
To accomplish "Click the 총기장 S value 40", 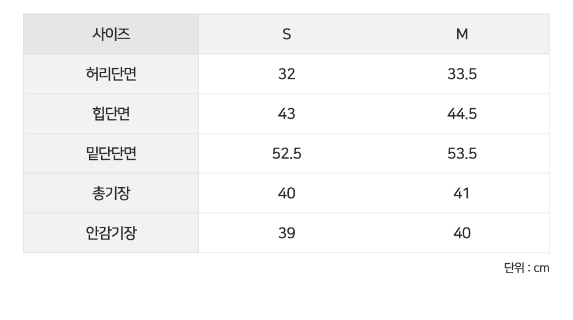I will [x=286, y=194].
